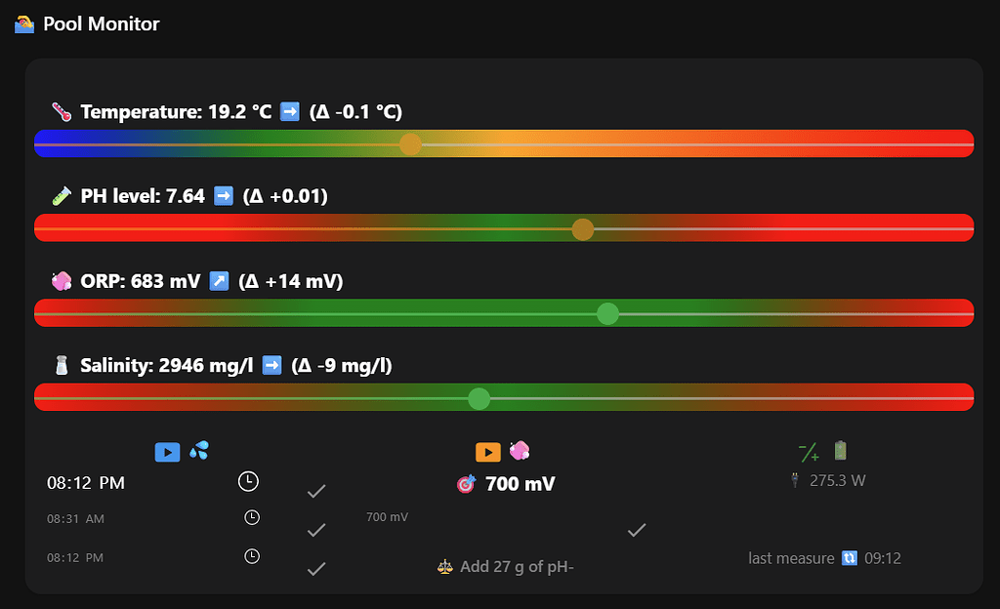Click the thermometer icon beside Temperature

coord(60,111)
